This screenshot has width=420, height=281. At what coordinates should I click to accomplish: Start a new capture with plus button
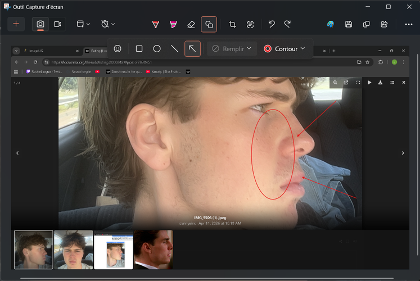coord(16,24)
